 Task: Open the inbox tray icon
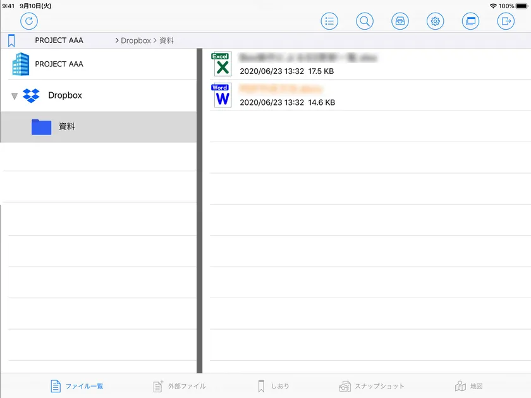(400, 21)
